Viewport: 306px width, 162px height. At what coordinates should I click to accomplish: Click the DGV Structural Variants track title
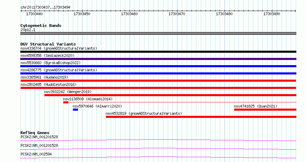[48, 44]
